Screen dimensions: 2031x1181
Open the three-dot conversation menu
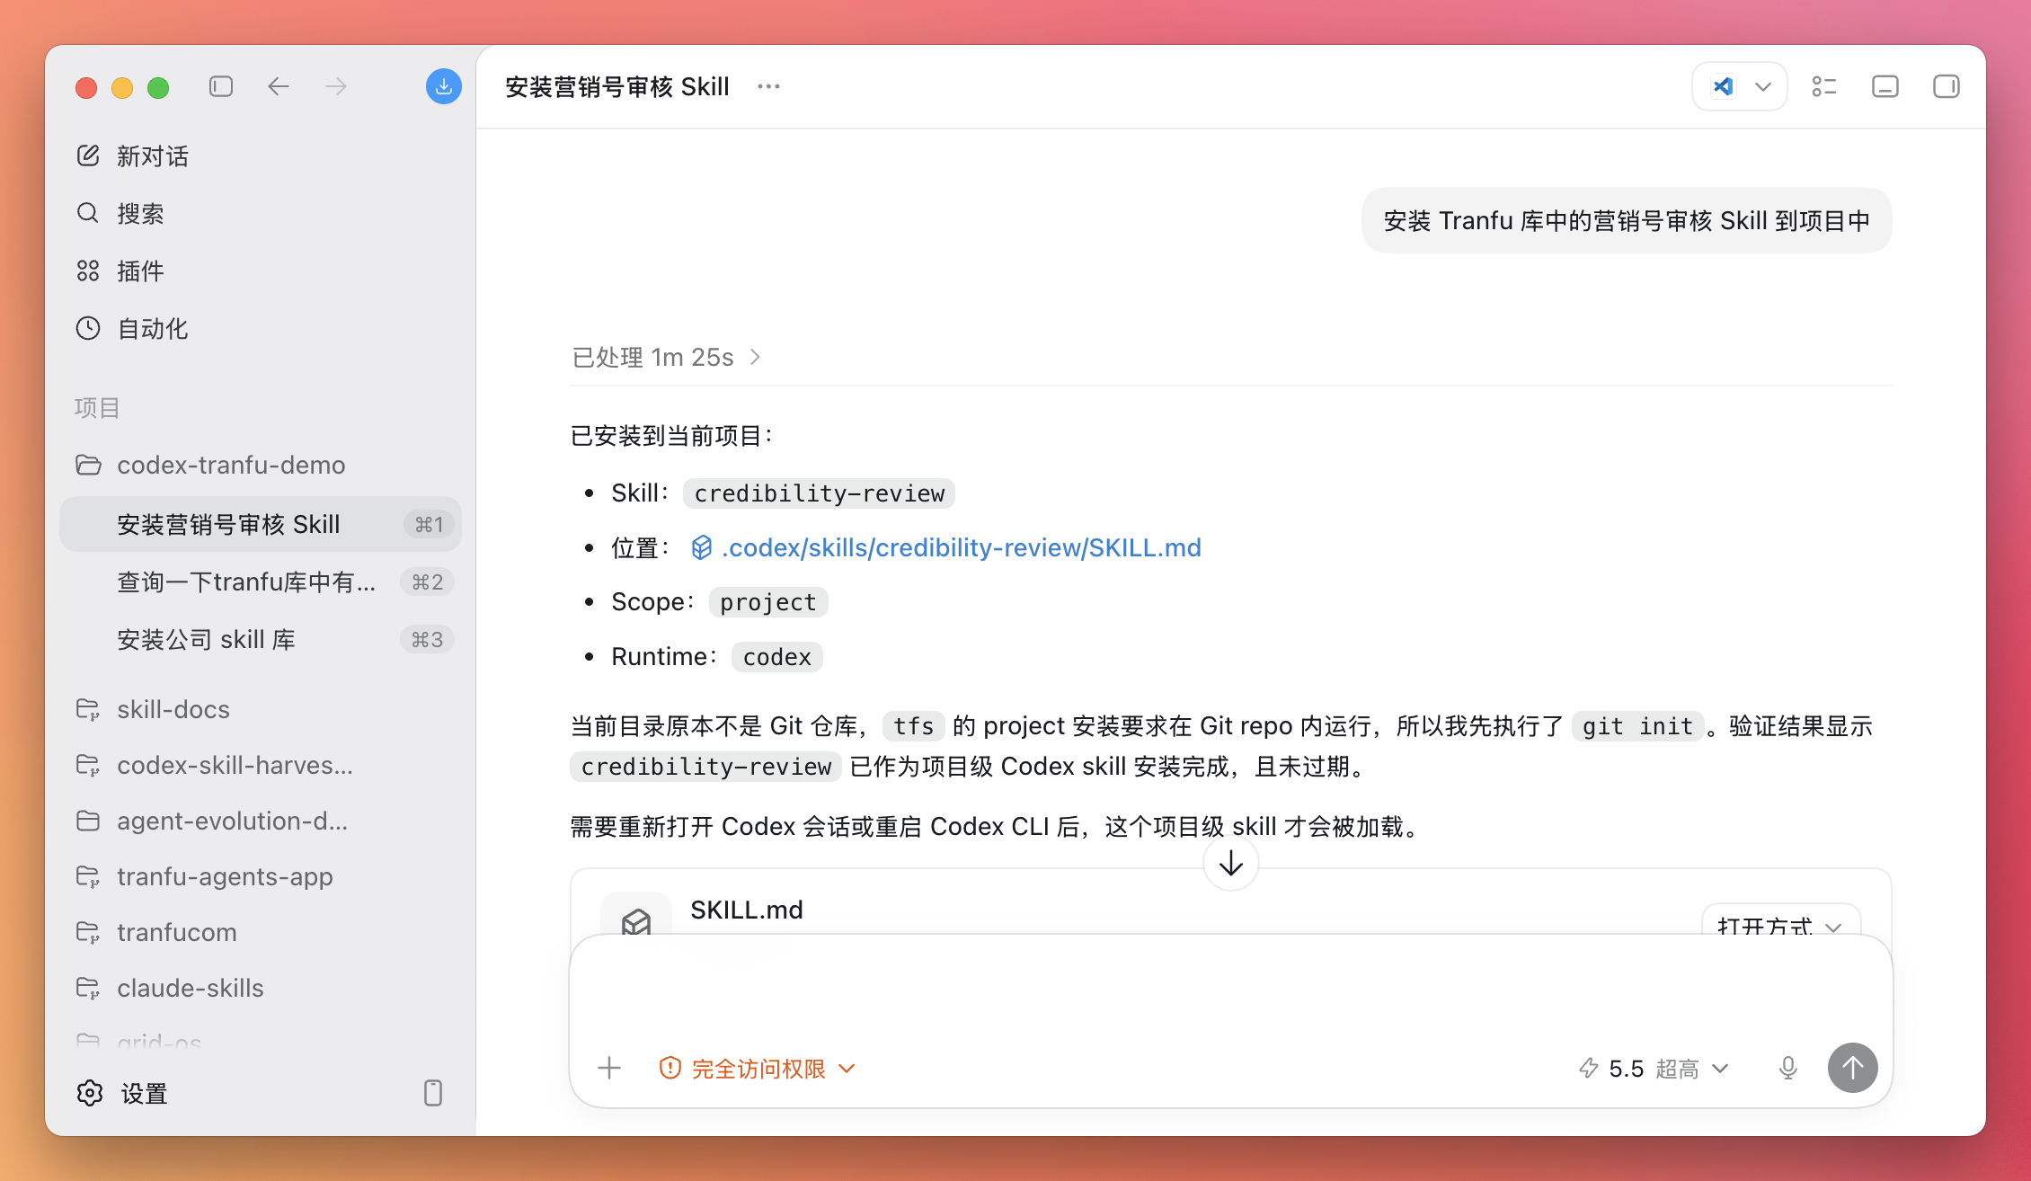tap(768, 86)
